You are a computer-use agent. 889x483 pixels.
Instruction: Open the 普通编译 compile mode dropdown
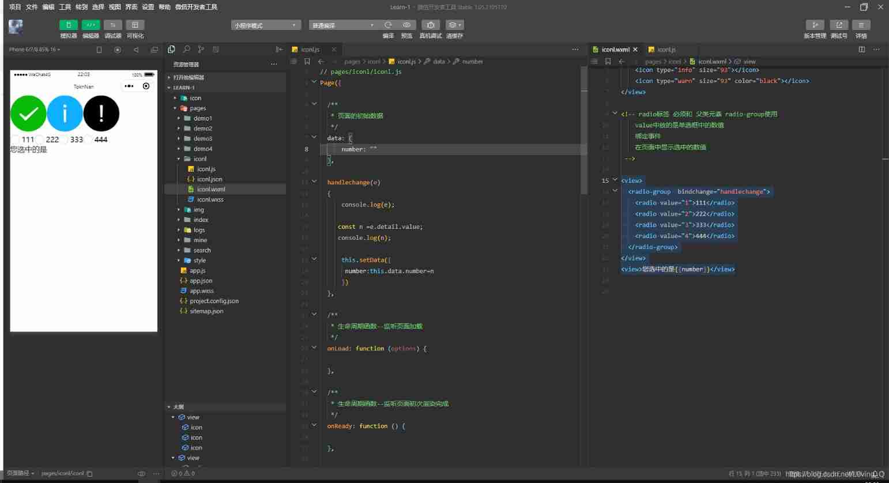click(342, 25)
